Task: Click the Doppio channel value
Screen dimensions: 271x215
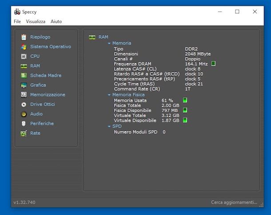Action: tap(193, 59)
